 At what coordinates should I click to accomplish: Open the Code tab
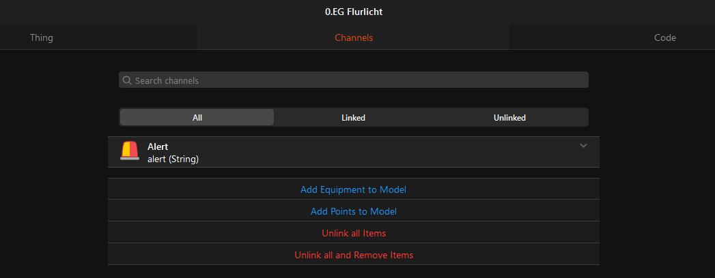[665, 37]
